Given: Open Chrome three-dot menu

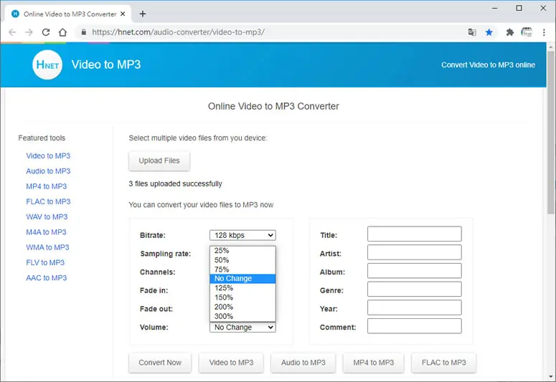Looking at the screenshot, I should (544, 32).
